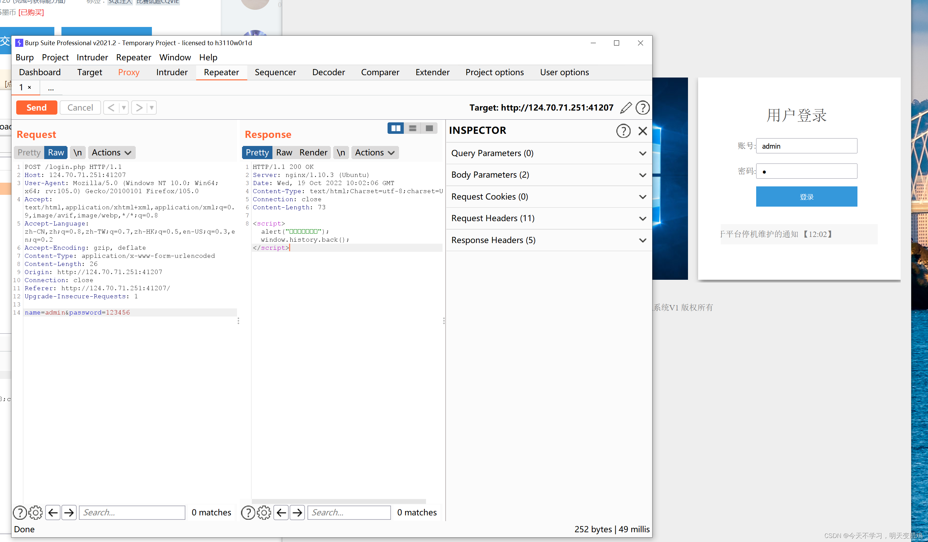Expand Response Headers (5) section

coord(549,240)
